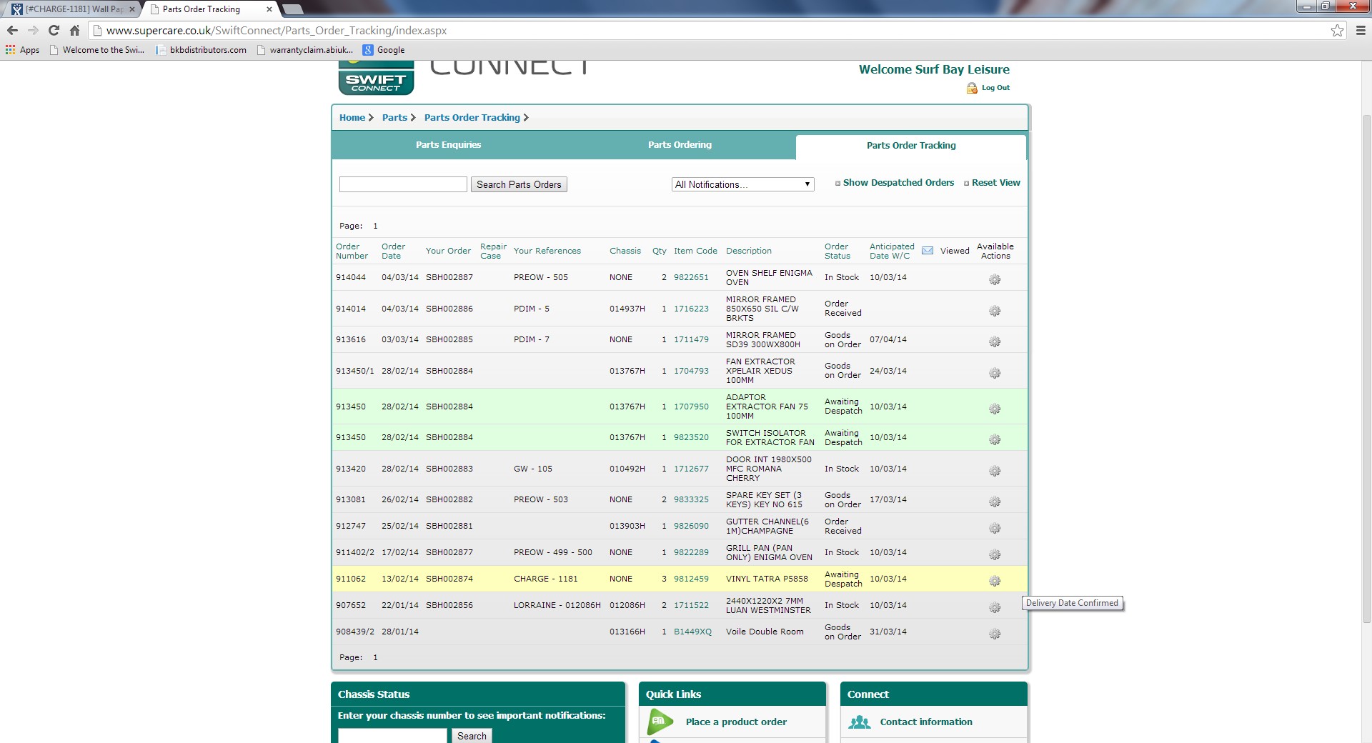The width and height of the screenshot is (1372, 743).
Task: Open the All Notifications dropdown
Action: 742,184
